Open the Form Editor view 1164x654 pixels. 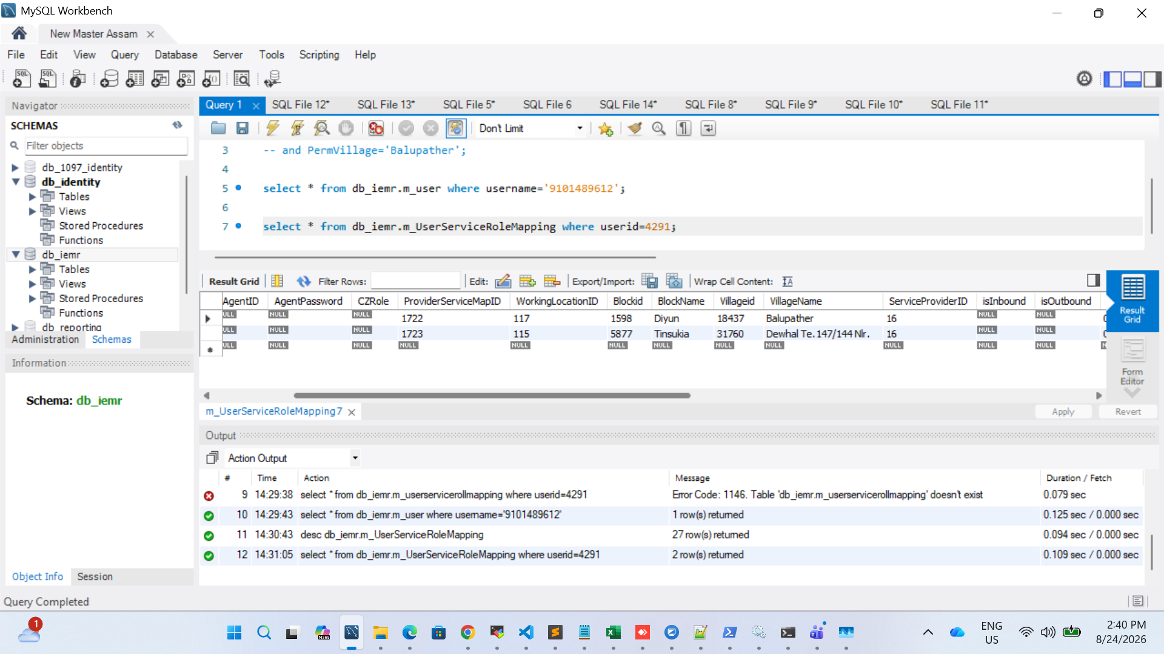pyautogui.click(x=1132, y=362)
